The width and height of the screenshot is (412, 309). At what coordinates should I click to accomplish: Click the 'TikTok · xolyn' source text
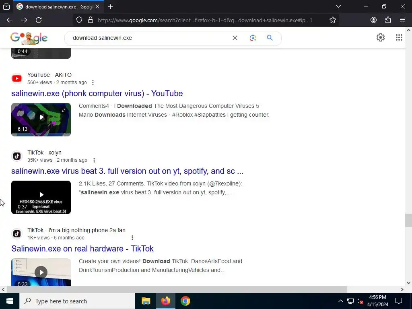(x=44, y=152)
